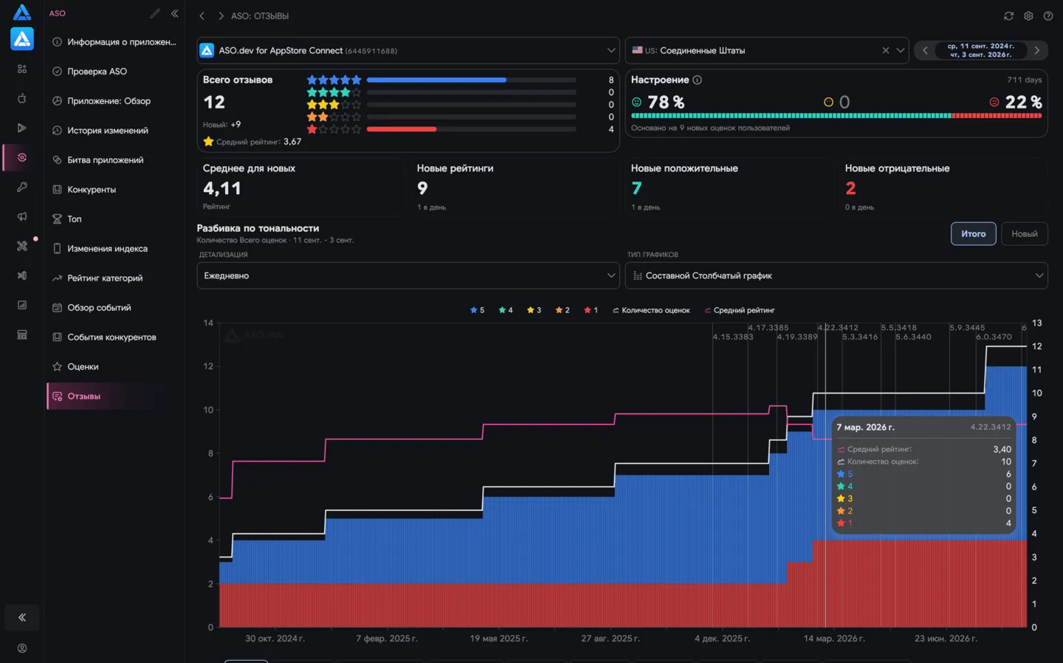Viewport: 1063px width, 663px height.
Task: Click the green-red sentiment progress bar
Action: (836, 116)
